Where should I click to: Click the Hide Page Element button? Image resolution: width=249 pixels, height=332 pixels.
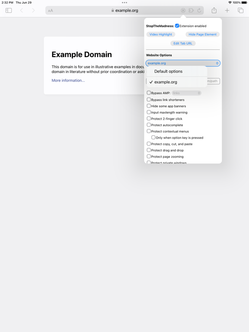click(x=202, y=34)
